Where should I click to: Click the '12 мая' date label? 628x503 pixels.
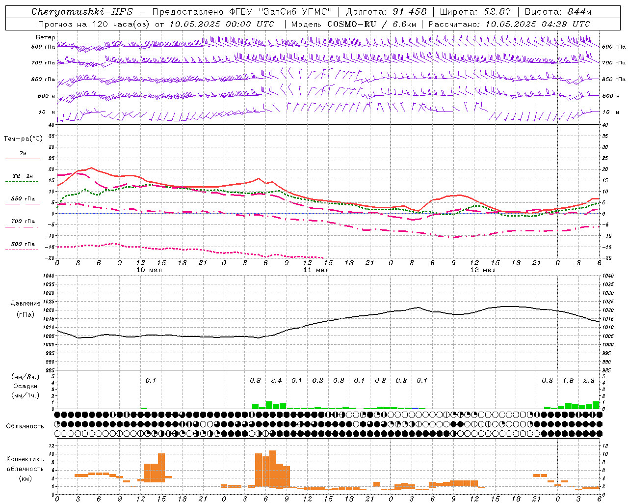tap(483, 270)
